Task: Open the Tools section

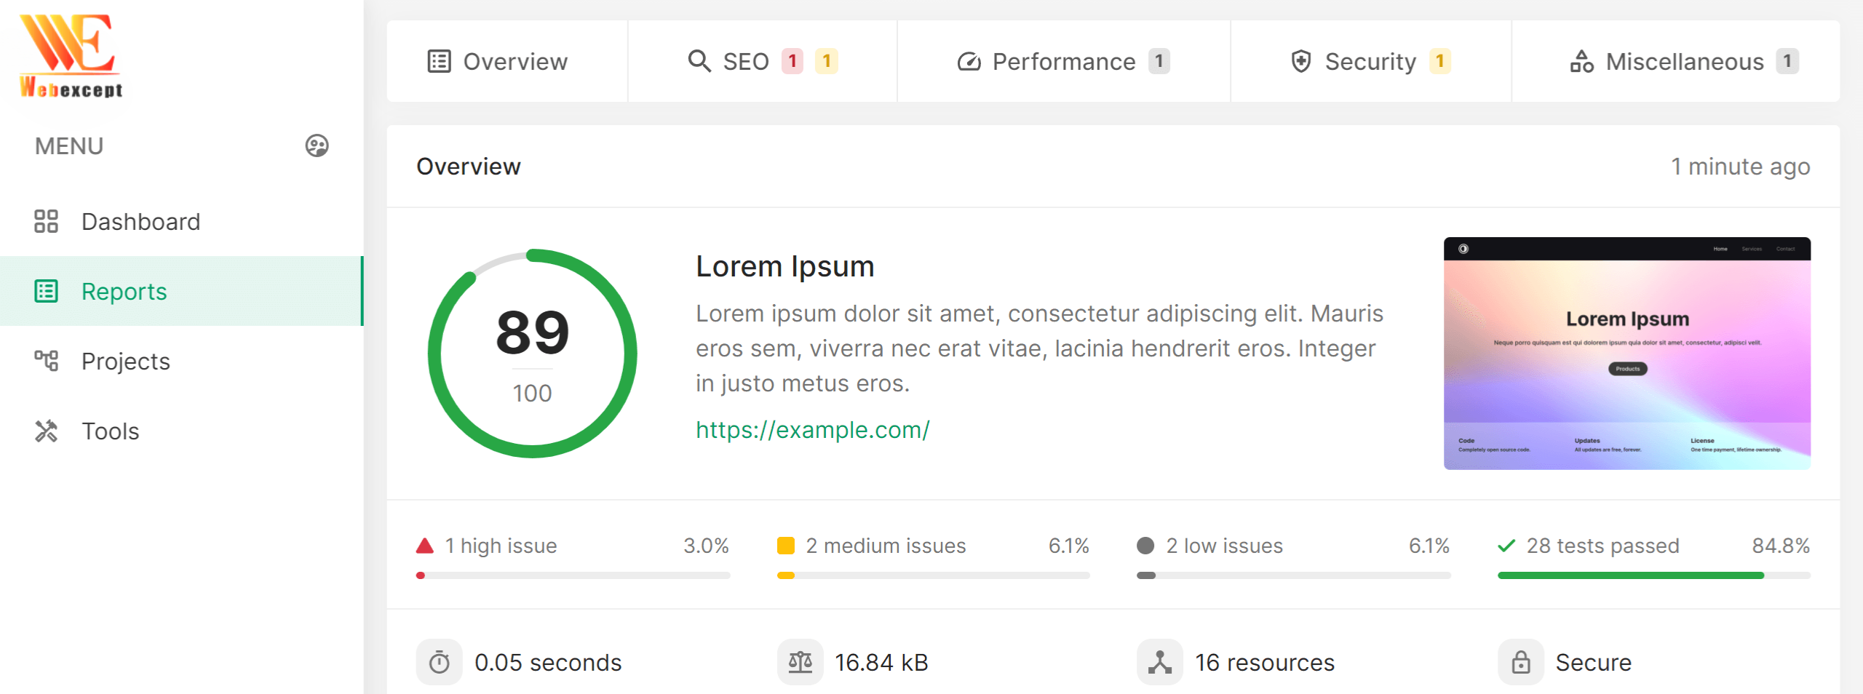Action: [x=110, y=431]
